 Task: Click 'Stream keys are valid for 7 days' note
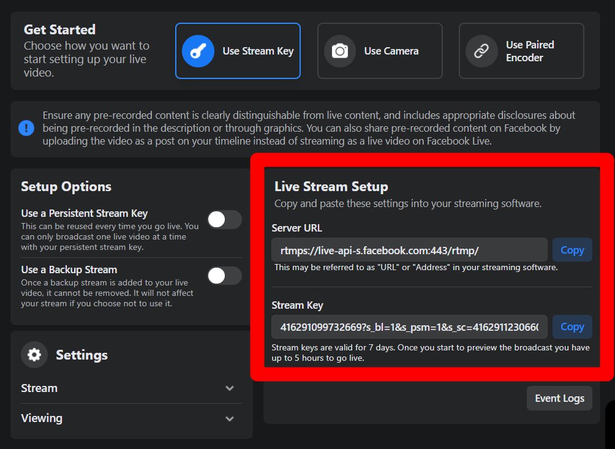coord(430,353)
